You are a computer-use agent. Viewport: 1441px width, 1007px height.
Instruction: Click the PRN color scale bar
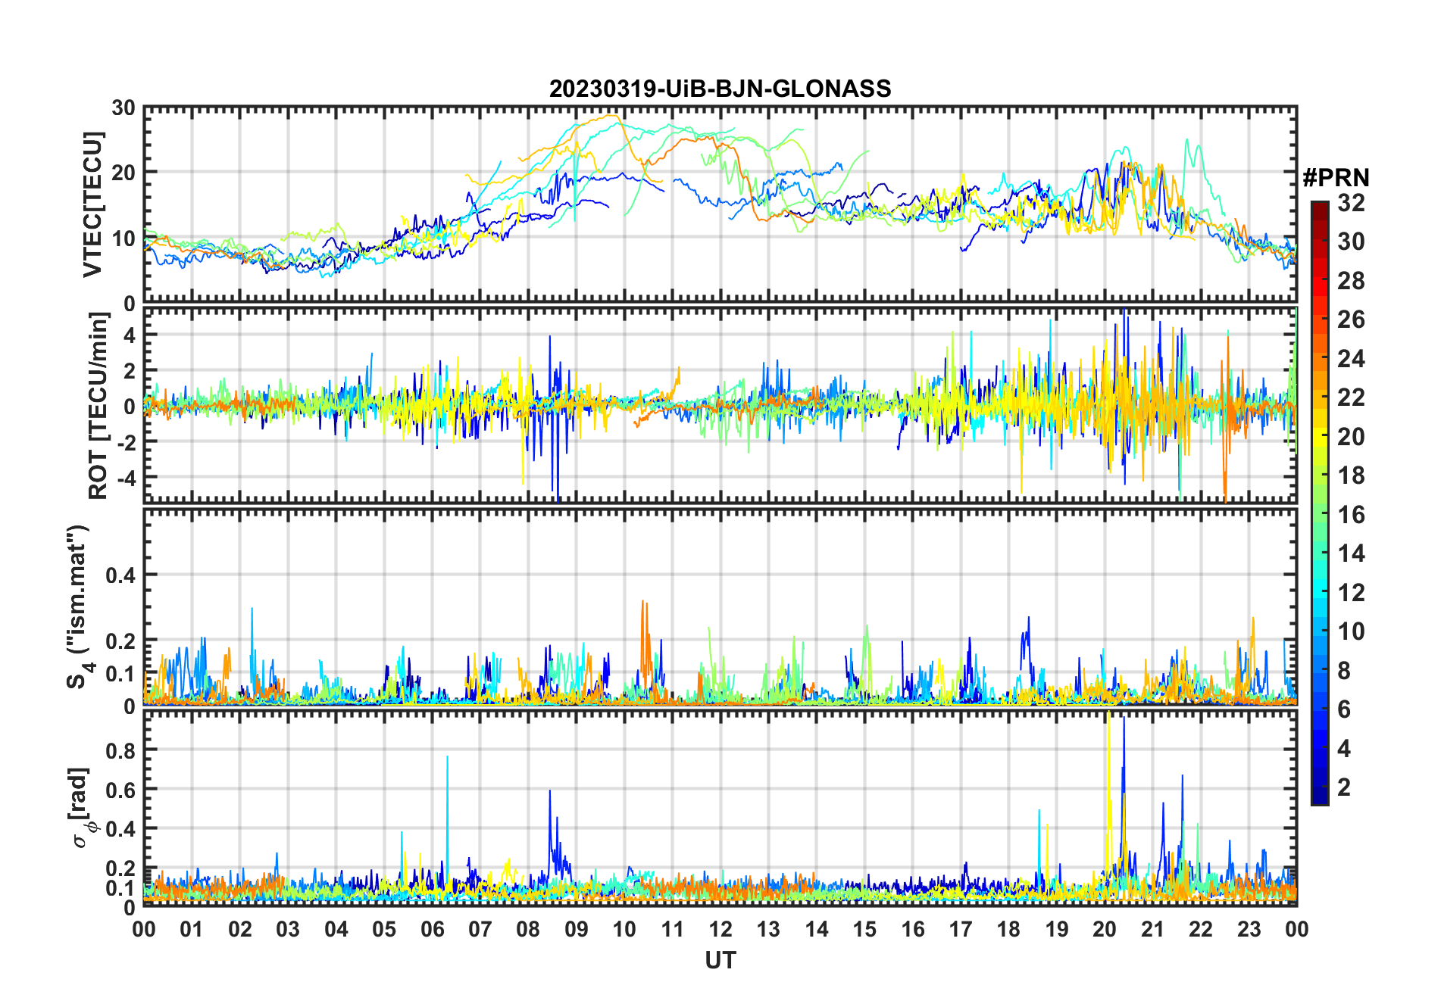click(x=1320, y=503)
